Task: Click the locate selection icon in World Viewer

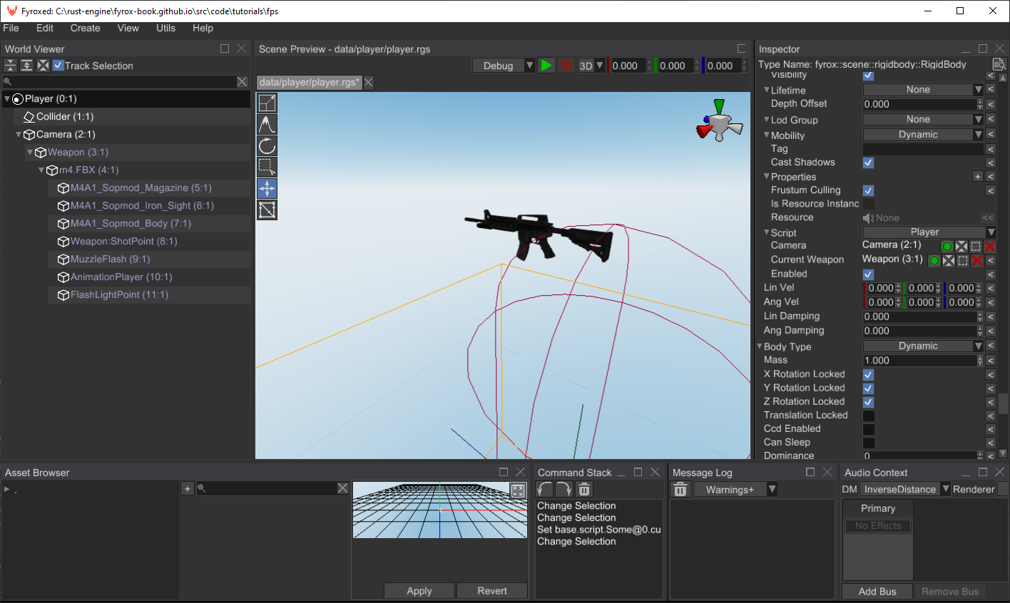Action: point(43,66)
